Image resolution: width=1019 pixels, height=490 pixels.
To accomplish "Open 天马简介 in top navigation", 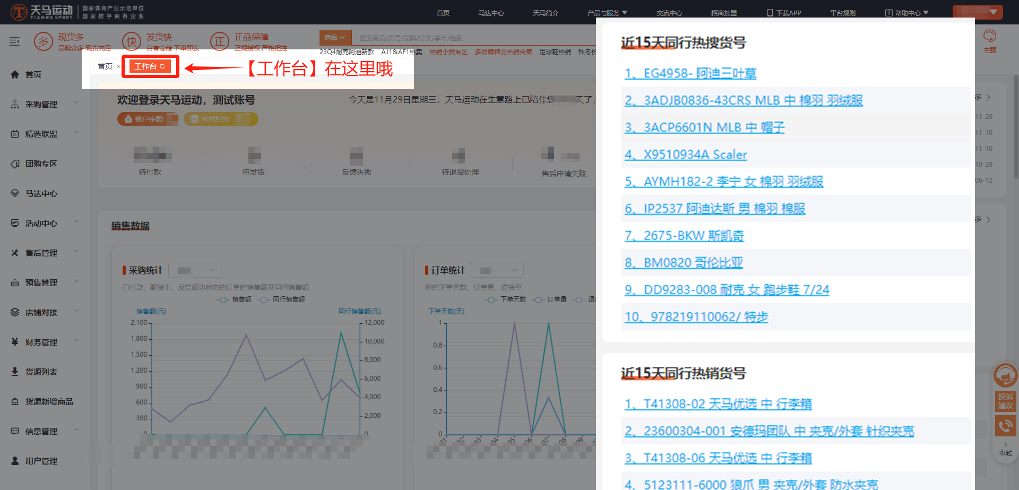I will [546, 13].
